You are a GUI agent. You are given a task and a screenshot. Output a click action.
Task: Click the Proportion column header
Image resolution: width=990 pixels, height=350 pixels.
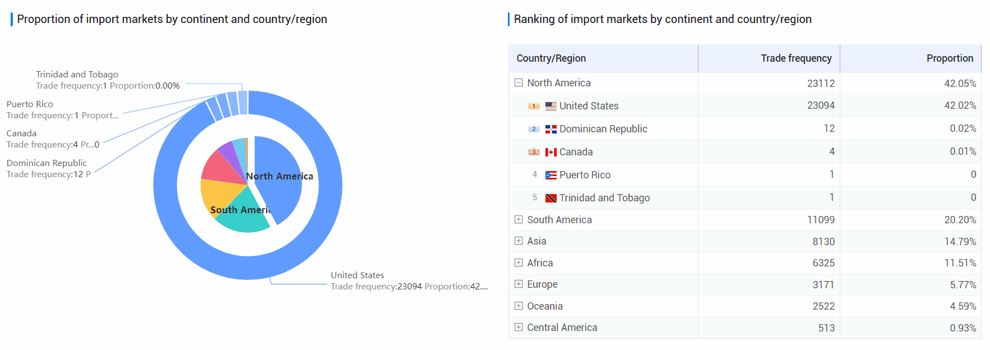click(949, 58)
